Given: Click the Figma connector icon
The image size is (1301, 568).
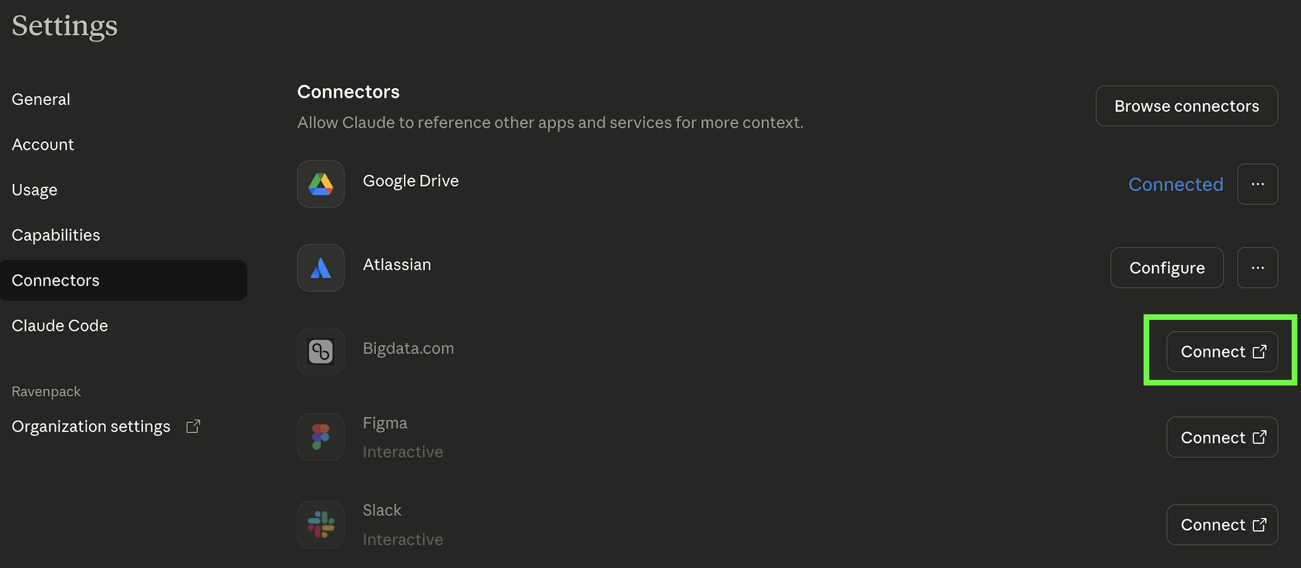Looking at the screenshot, I should [320, 437].
